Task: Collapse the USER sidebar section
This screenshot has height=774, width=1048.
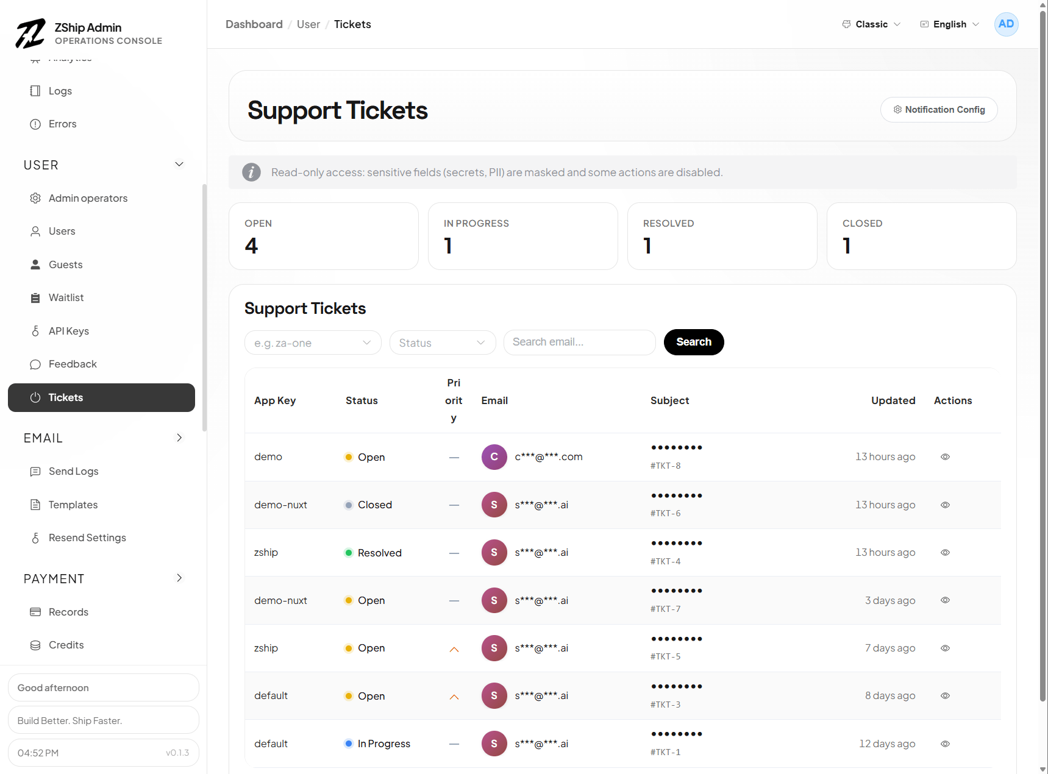Action: click(179, 165)
